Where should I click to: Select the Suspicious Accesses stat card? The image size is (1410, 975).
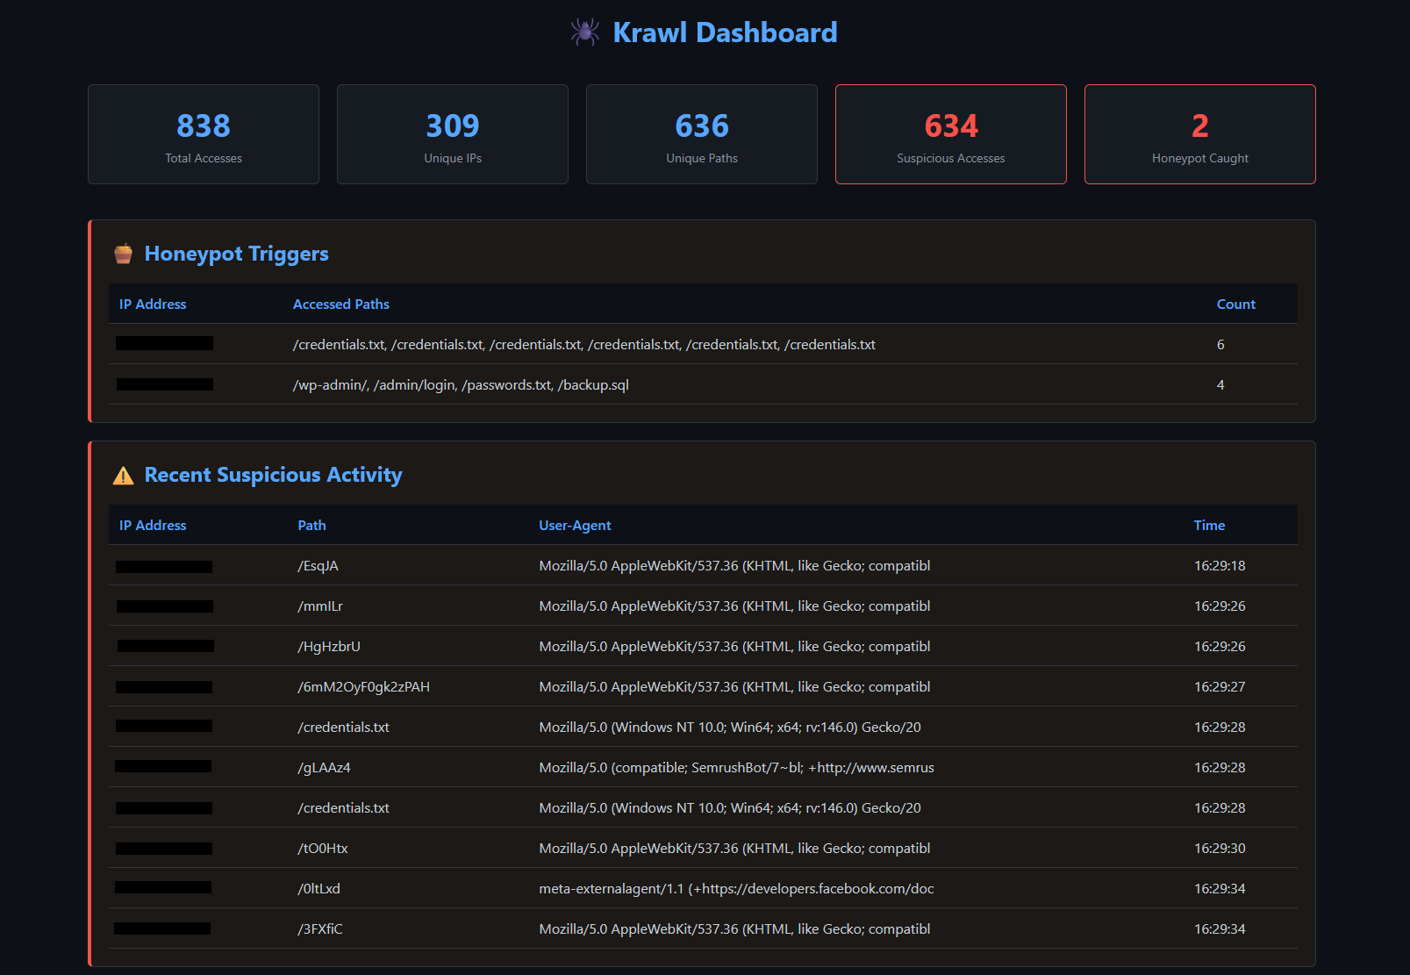coord(950,134)
